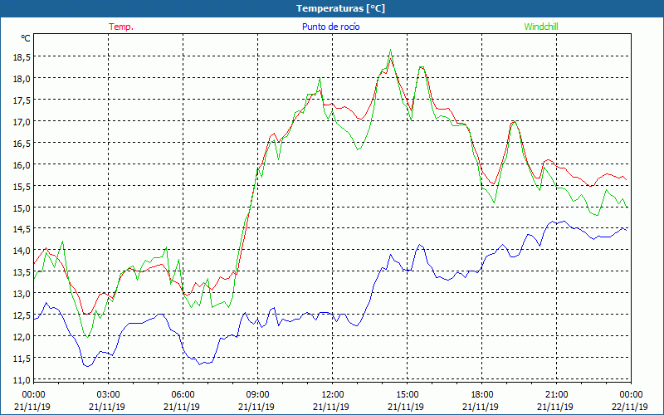664x415 pixels.
Task: Click the 21/11/19 date under 18:00
Action: click(481, 407)
